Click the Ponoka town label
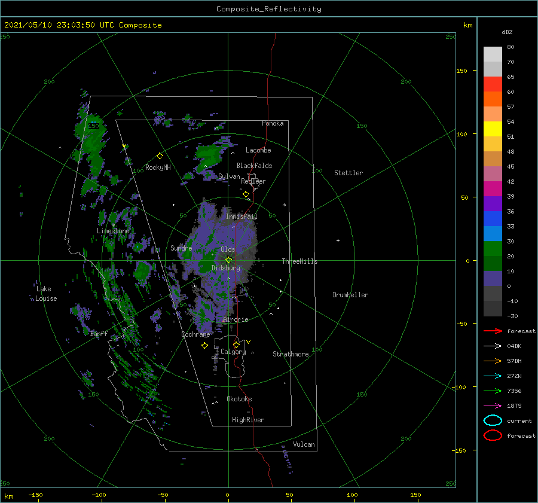The image size is (538, 503). (273, 123)
